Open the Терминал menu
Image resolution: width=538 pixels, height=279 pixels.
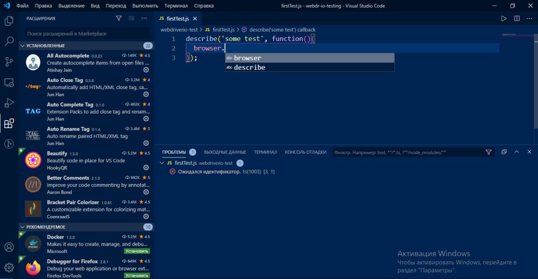pos(177,6)
